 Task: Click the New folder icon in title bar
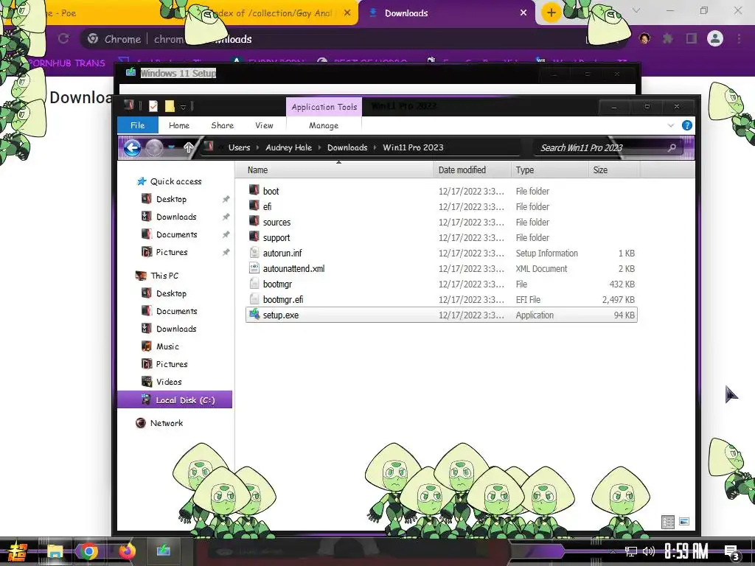(170, 106)
